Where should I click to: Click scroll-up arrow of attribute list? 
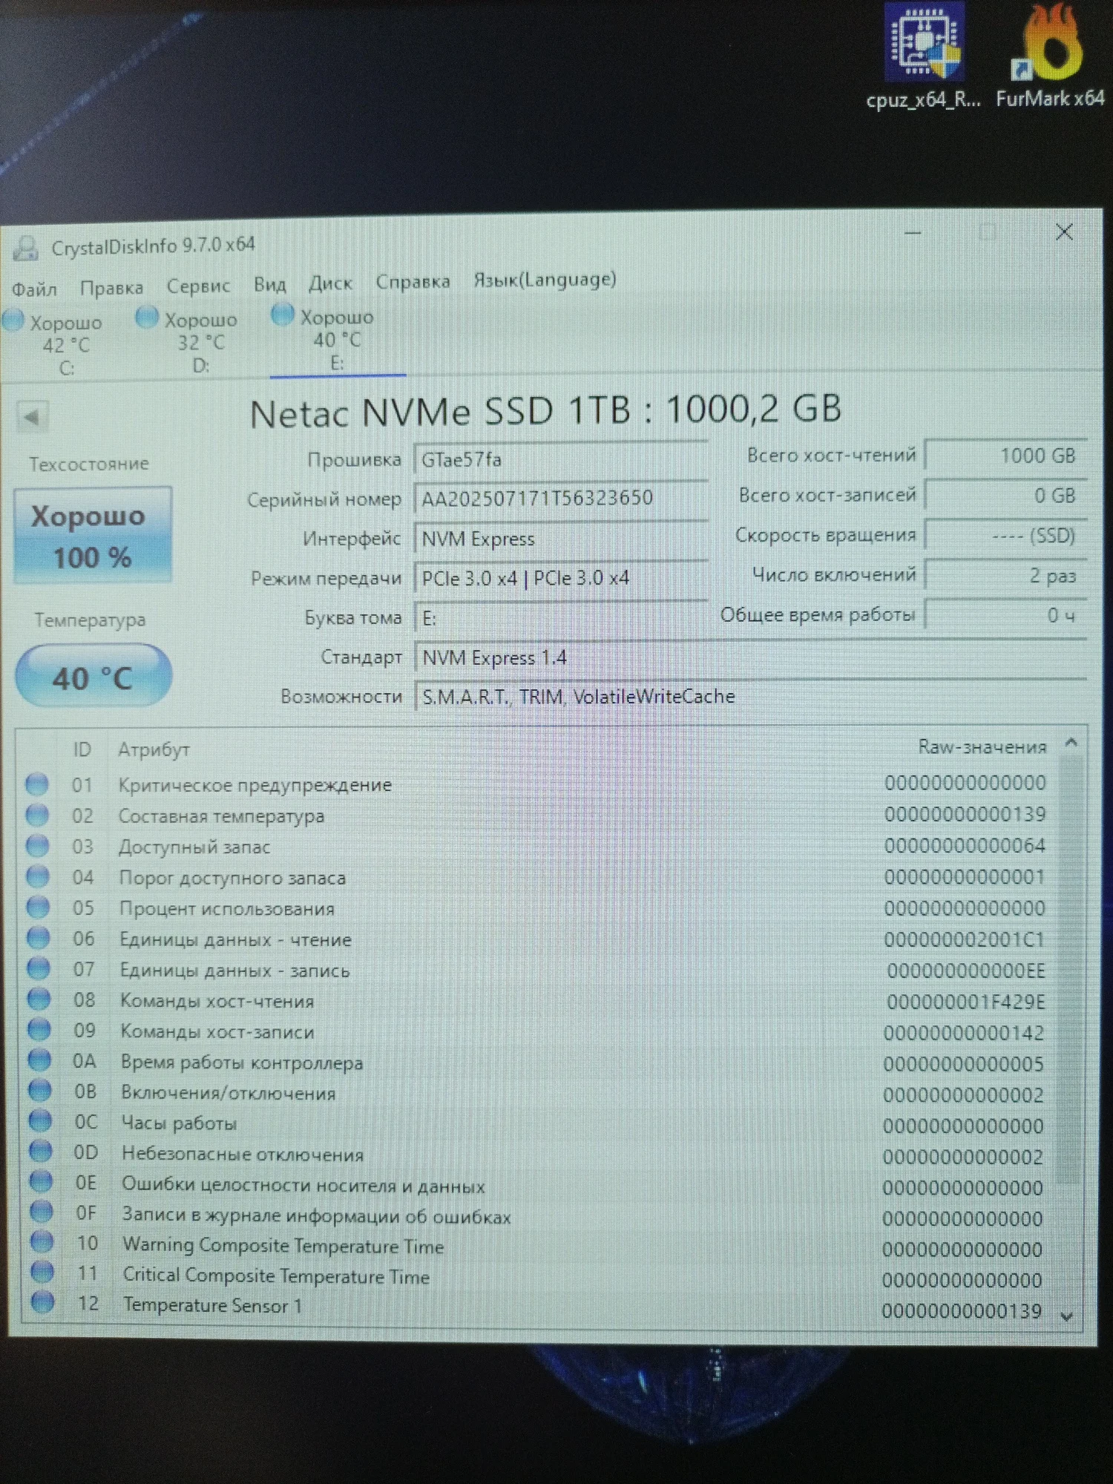pyautogui.click(x=1071, y=742)
